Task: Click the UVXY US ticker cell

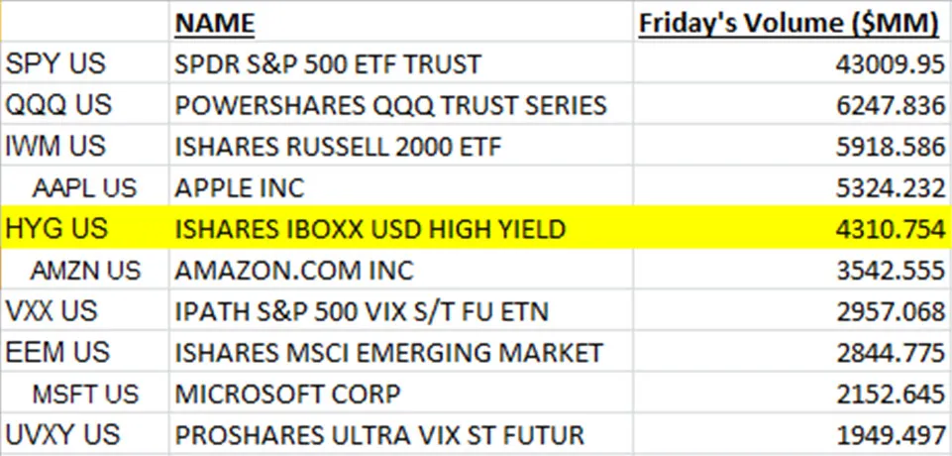Action: pos(62,434)
